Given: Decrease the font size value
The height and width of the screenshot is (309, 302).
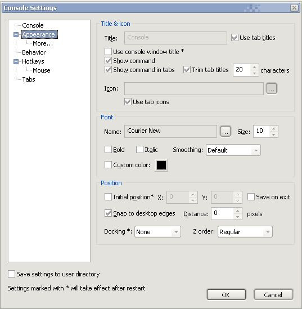Looking at the screenshot, I should coord(273,135).
